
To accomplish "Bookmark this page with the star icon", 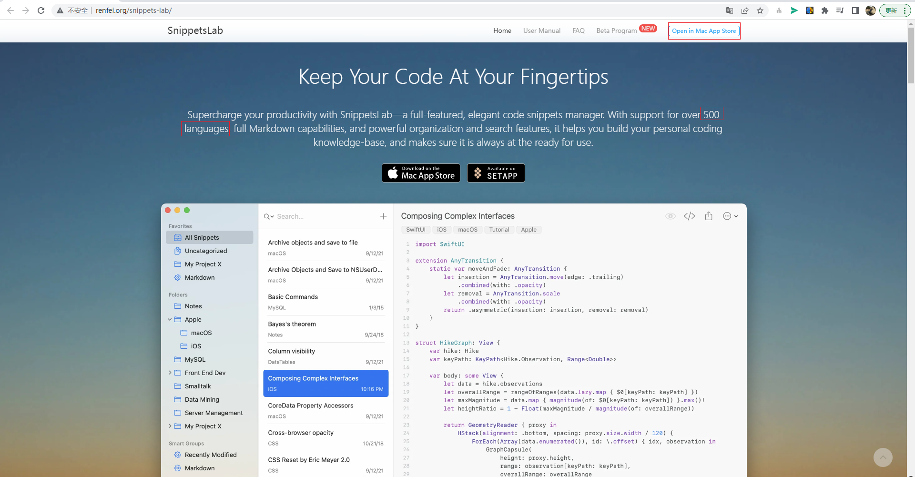I will coord(760,10).
